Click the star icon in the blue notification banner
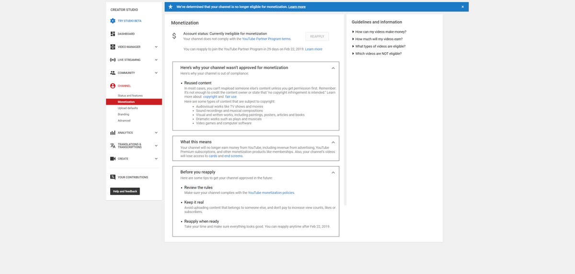575x274 pixels. pos(170,7)
